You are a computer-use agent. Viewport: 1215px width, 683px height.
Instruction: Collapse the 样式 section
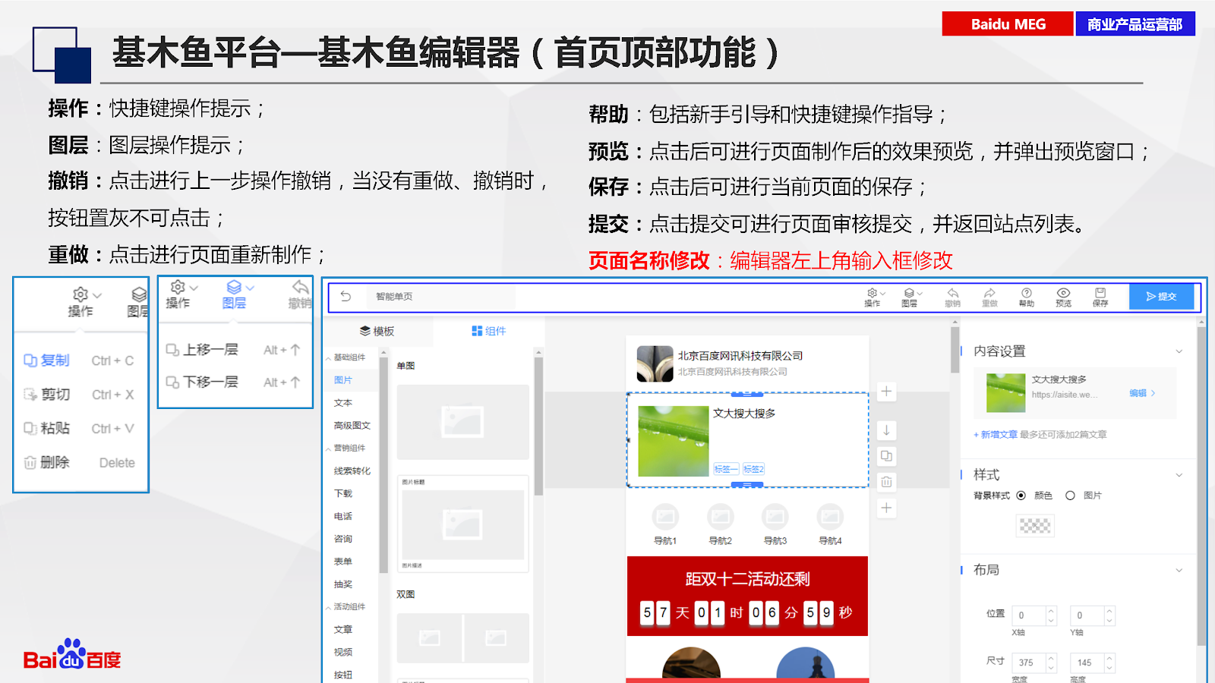tap(1179, 475)
